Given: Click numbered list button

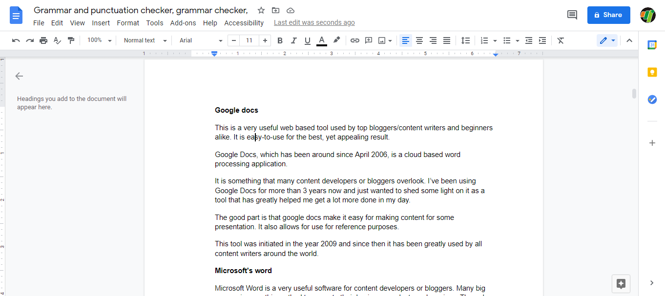Looking at the screenshot, I should click(484, 40).
